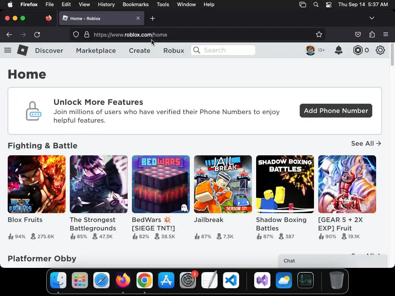Open the Firefox File menu
This screenshot has width=395, height=296.
point(49,5)
